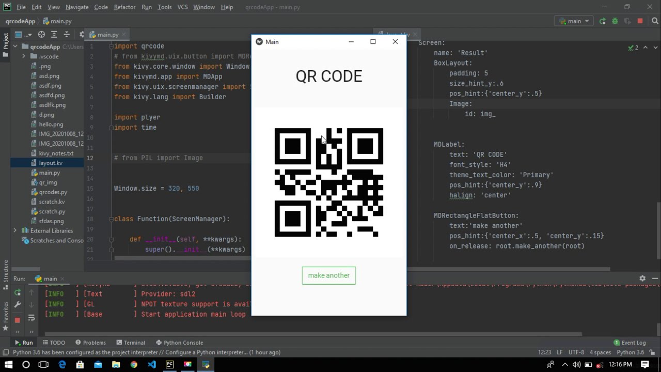This screenshot has width=661, height=372.
Task: Select Opened File locate target icon
Action: [41, 35]
